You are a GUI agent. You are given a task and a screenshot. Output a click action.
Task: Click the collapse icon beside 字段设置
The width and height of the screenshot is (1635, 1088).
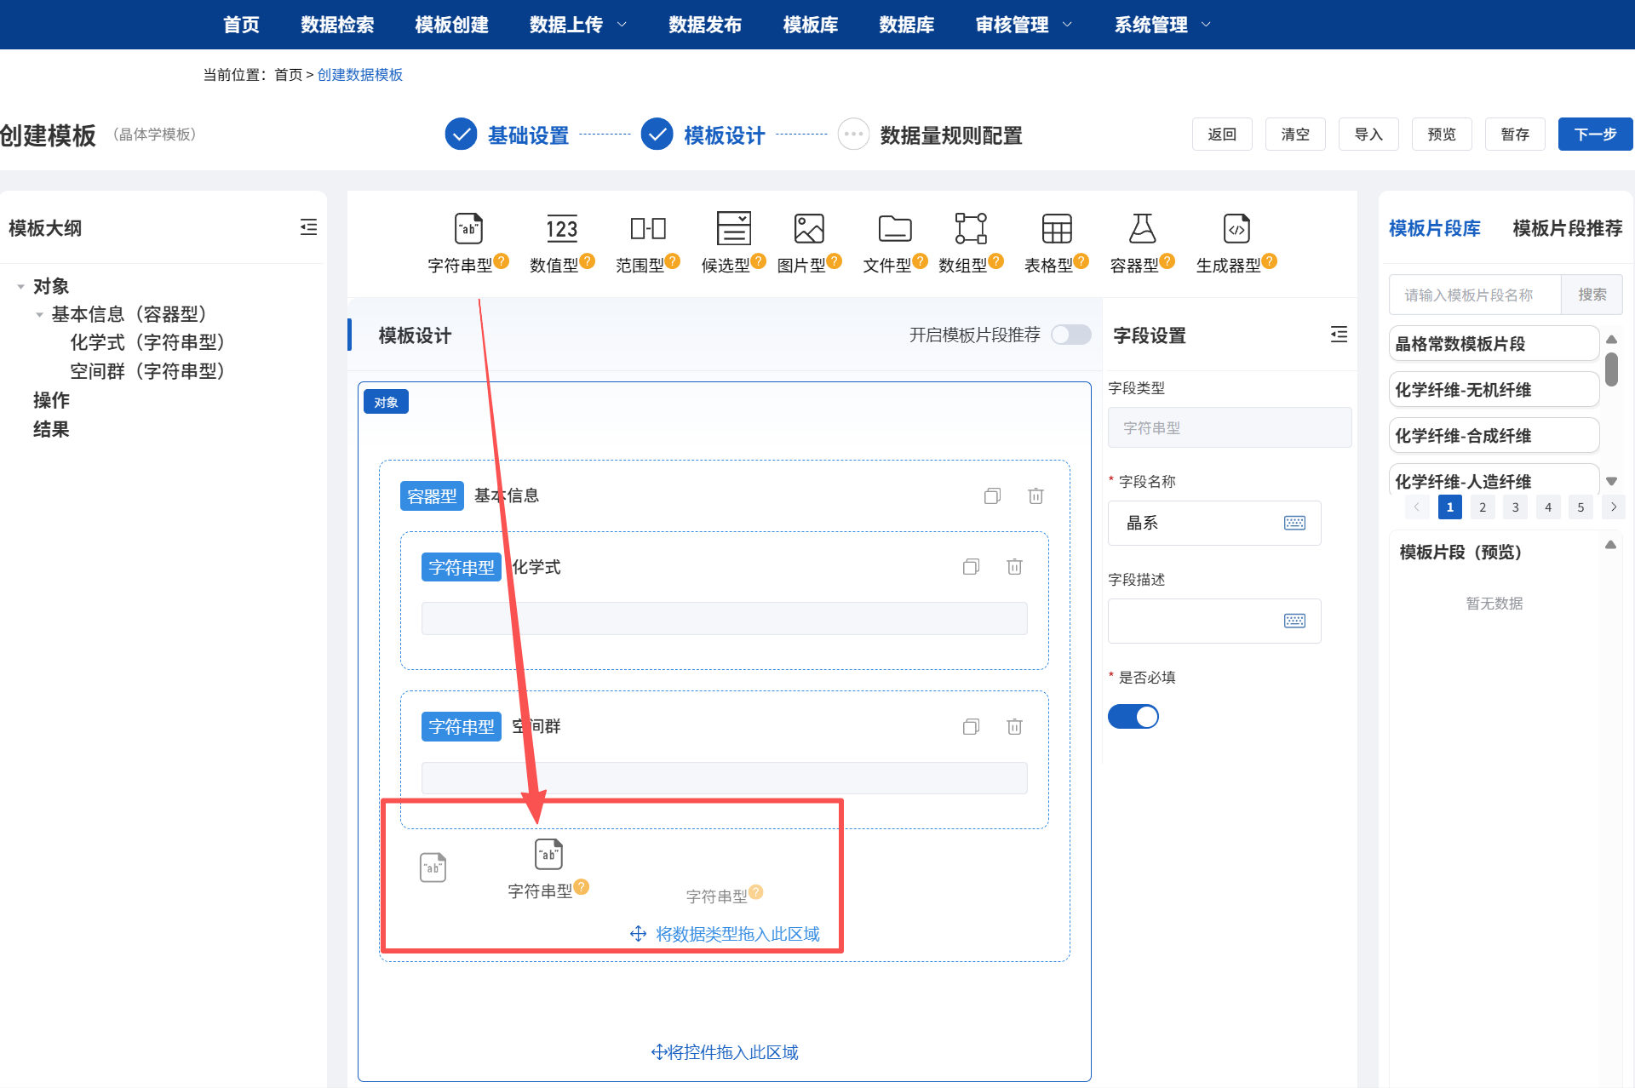[x=1339, y=335]
